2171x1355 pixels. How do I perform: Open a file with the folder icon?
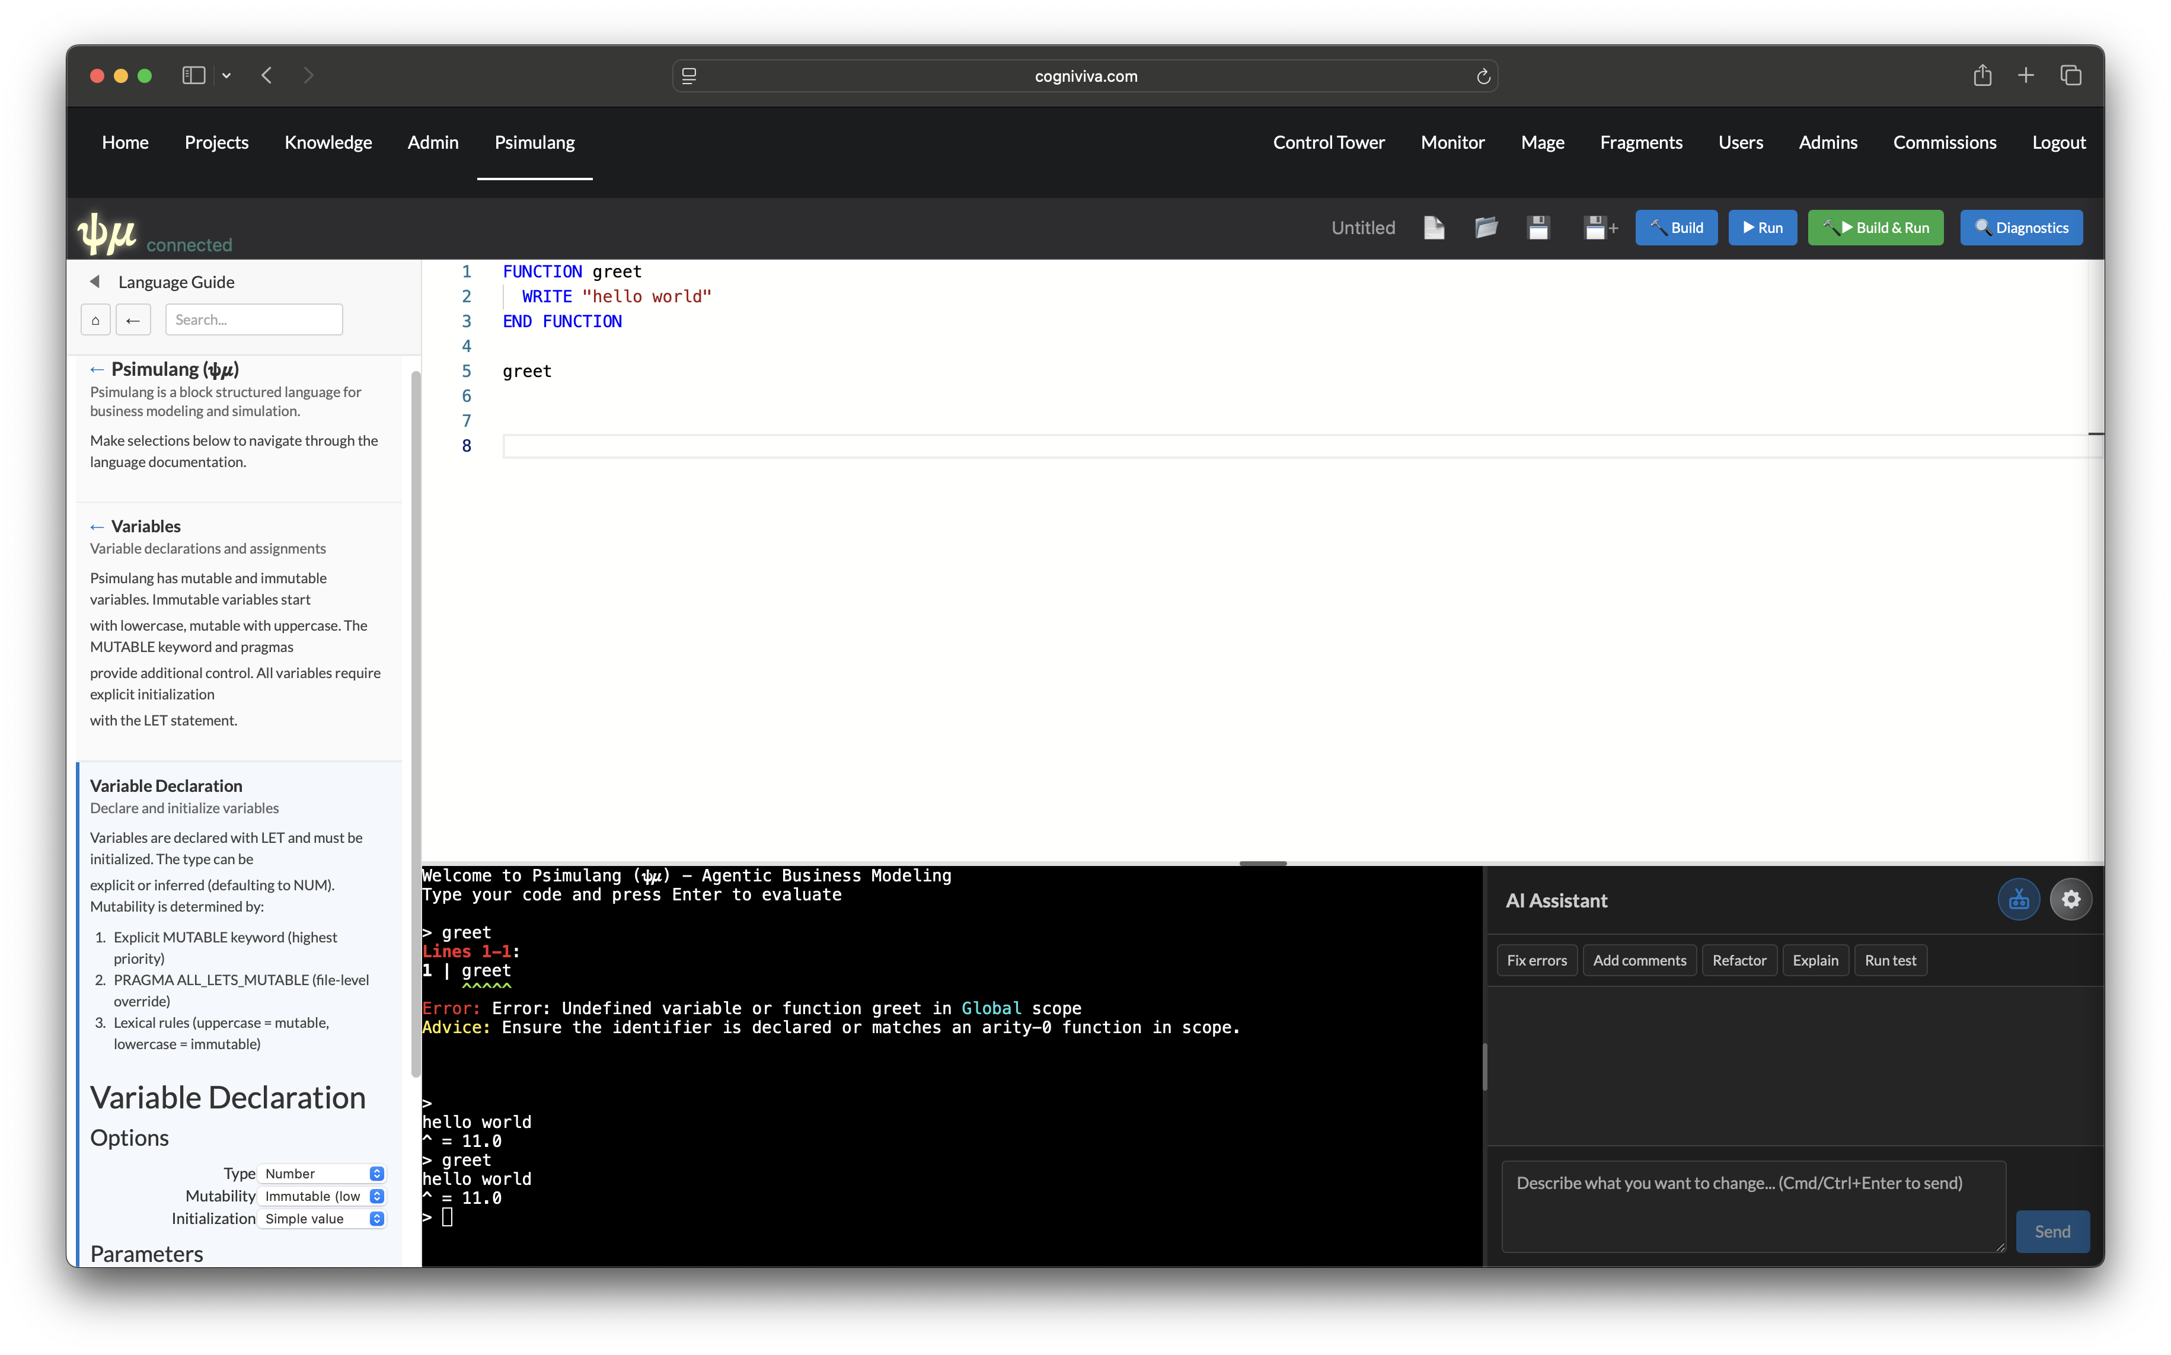1486,228
